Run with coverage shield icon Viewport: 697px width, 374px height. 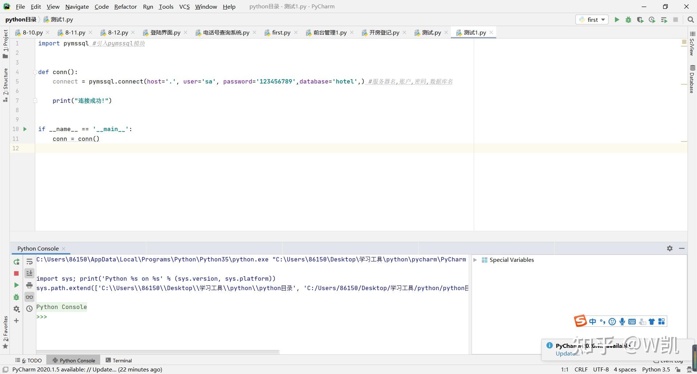[x=640, y=20]
